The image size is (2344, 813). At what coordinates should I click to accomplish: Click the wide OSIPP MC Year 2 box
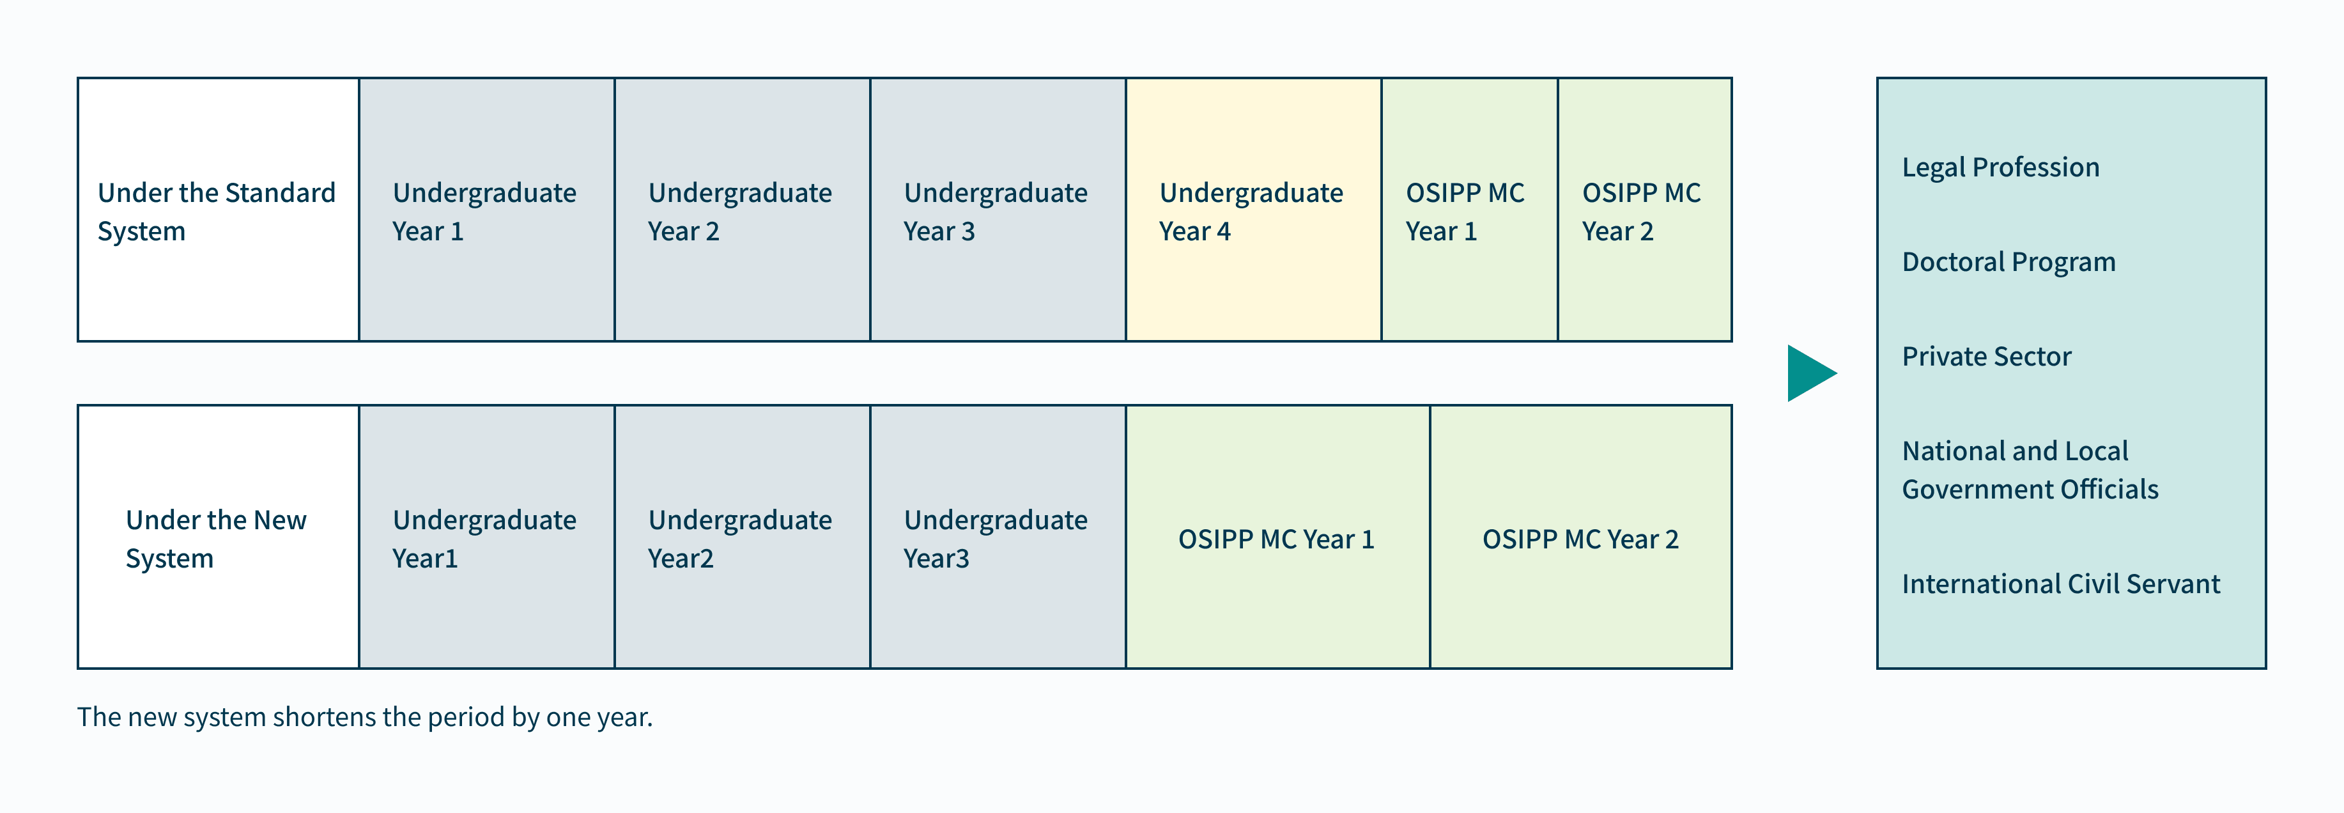(x=1580, y=539)
